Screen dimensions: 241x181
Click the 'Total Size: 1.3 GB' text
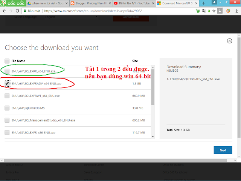tap(178, 130)
